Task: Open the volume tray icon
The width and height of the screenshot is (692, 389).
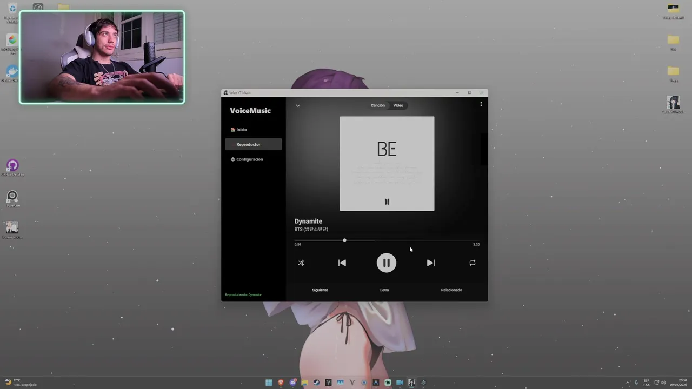Action: [x=663, y=383]
